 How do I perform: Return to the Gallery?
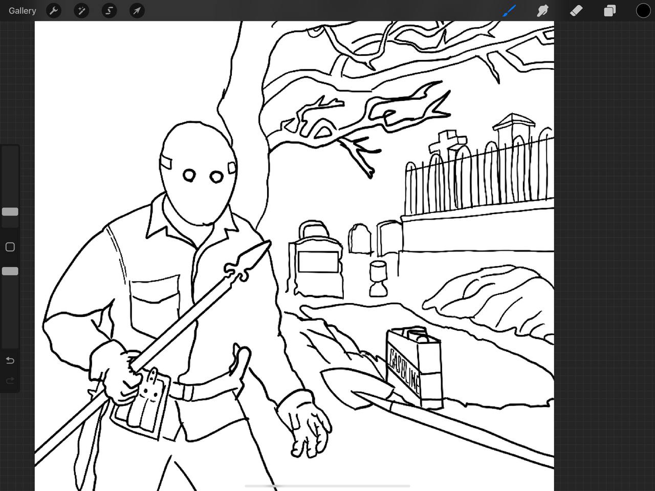[x=22, y=10]
